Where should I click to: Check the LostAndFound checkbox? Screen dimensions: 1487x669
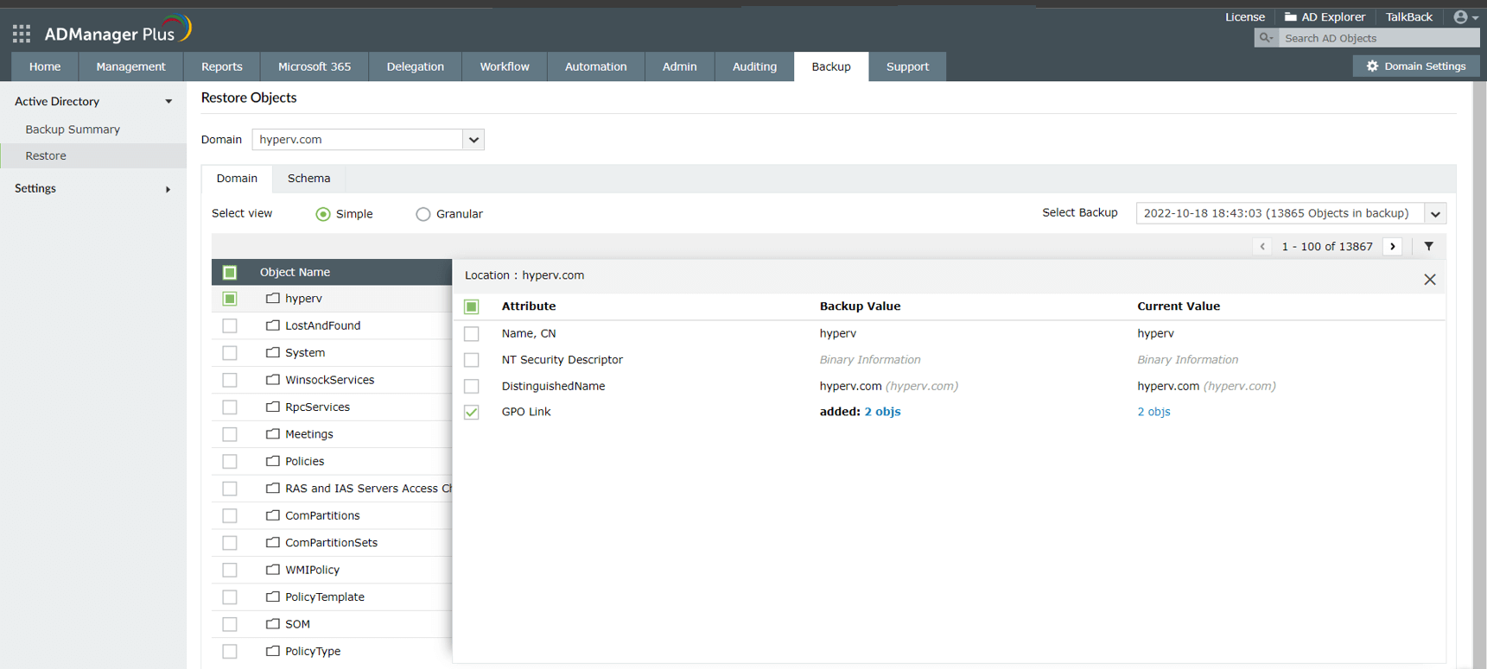click(230, 325)
